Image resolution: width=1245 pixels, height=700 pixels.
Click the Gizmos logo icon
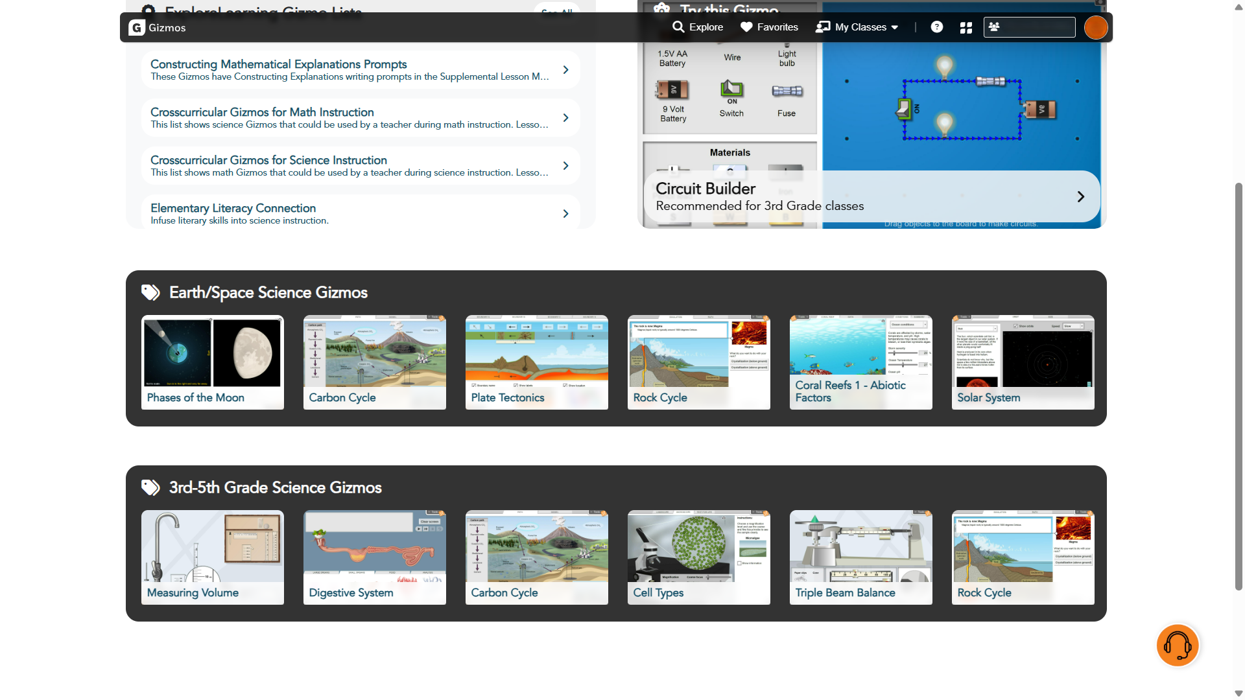[136, 28]
